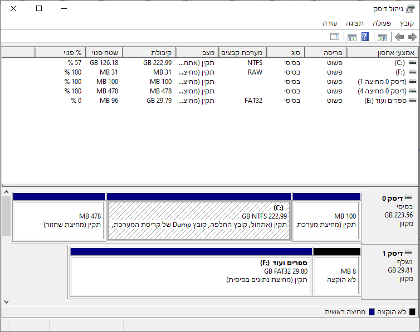
Task: Sort by מערכת קבצים column header
Action: coord(243,53)
